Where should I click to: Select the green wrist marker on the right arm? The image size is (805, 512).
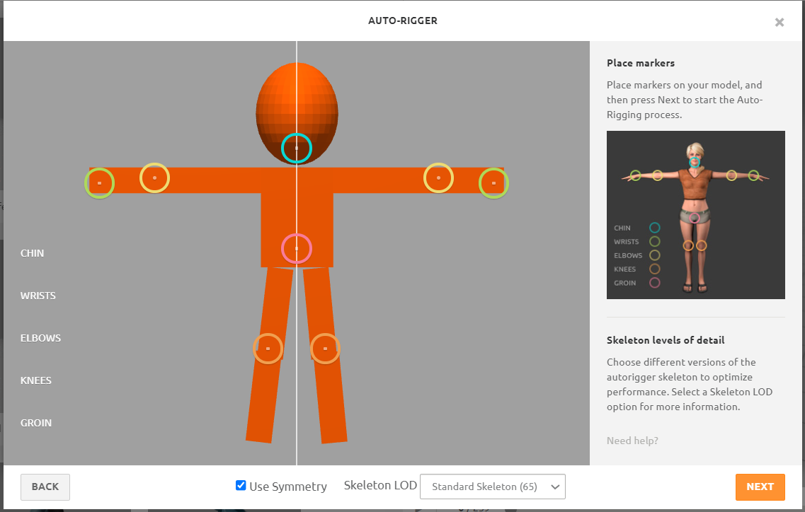coord(493,183)
